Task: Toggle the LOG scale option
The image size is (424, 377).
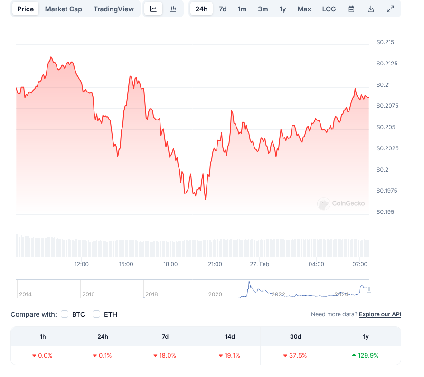Action: tap(329, 9)
